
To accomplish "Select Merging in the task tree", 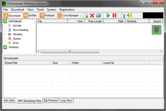I will point(17,34).
